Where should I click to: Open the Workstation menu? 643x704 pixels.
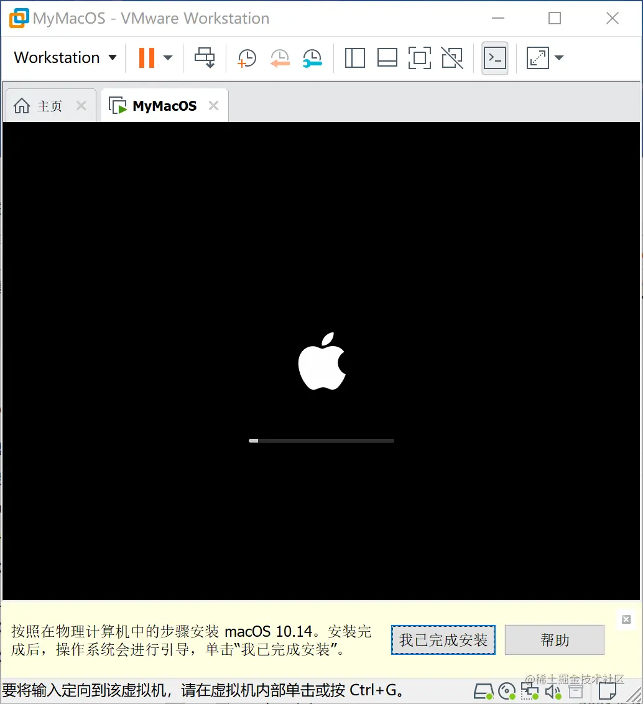(65, 57)
